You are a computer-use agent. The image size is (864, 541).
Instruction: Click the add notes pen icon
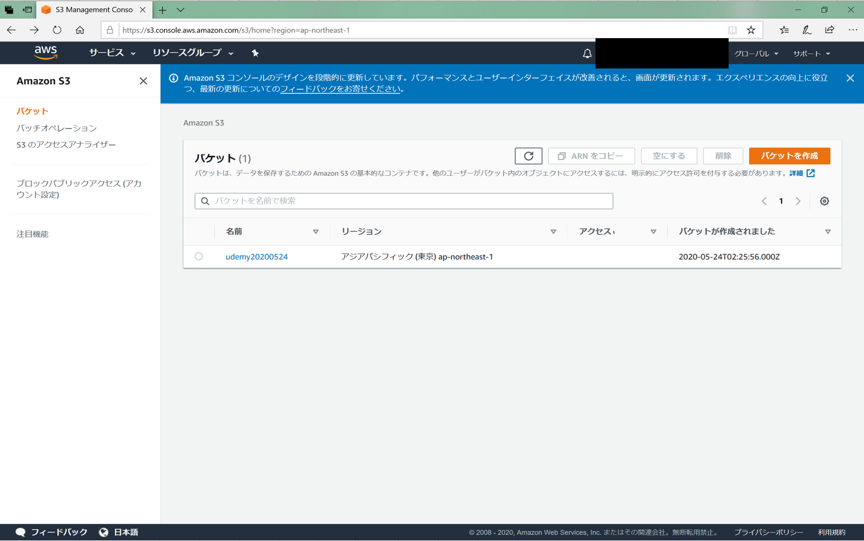[807, 30]
